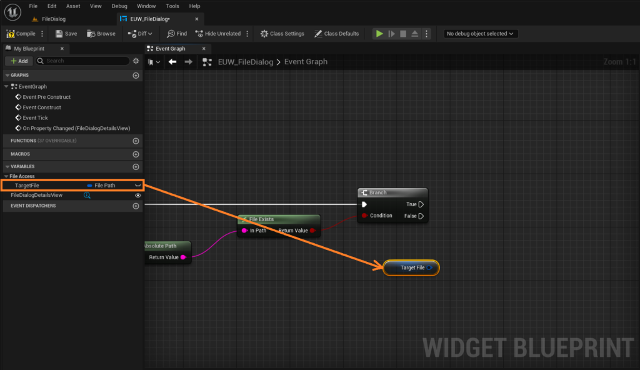640x370 pixels.
Task: Save the blueprint asset
Action: pyautogui.click(x=66, y=34)
